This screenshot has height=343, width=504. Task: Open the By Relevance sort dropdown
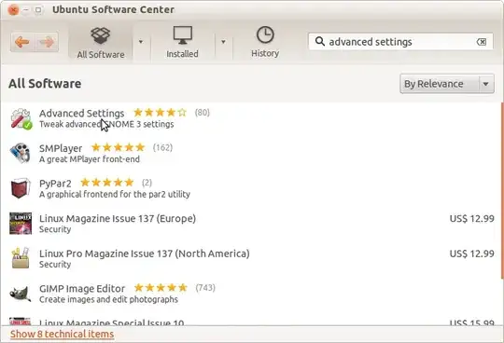[x=447, y=84]
